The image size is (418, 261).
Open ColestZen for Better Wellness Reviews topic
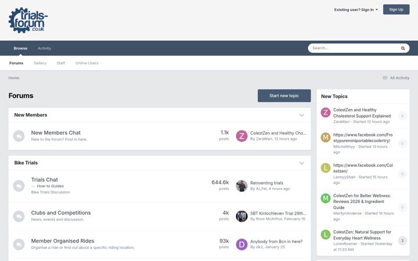tap(362, 202)
